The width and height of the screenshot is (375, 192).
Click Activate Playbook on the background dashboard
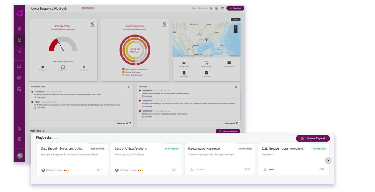(x=228, y=131)
